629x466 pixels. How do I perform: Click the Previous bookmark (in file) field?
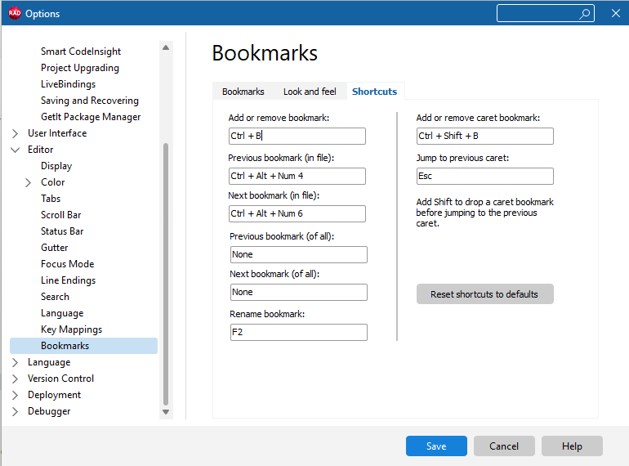coord(297,177)
